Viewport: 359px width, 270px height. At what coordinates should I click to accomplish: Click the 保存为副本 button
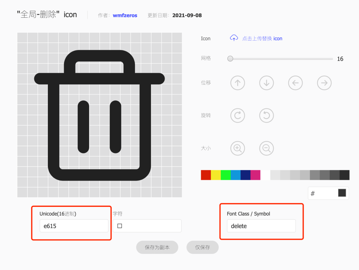(x=157, y=247)
